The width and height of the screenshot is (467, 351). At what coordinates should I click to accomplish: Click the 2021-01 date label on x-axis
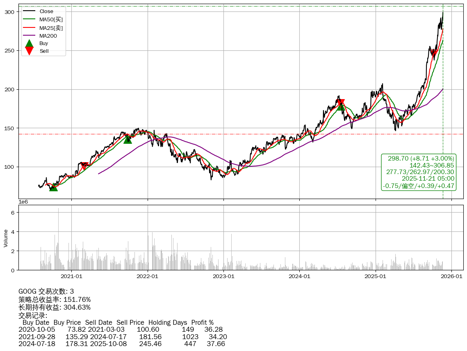(x=72, y=276)
